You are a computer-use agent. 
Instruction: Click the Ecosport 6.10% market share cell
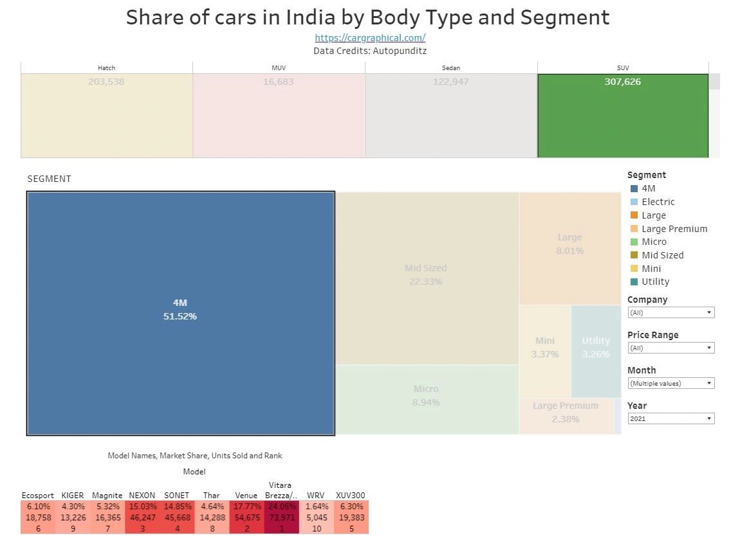pos(38,507)
